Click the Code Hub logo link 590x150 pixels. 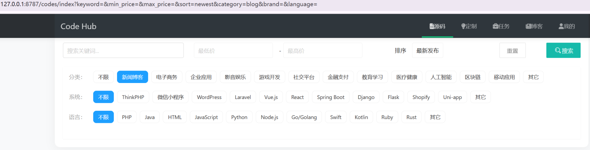coord(78,26)
